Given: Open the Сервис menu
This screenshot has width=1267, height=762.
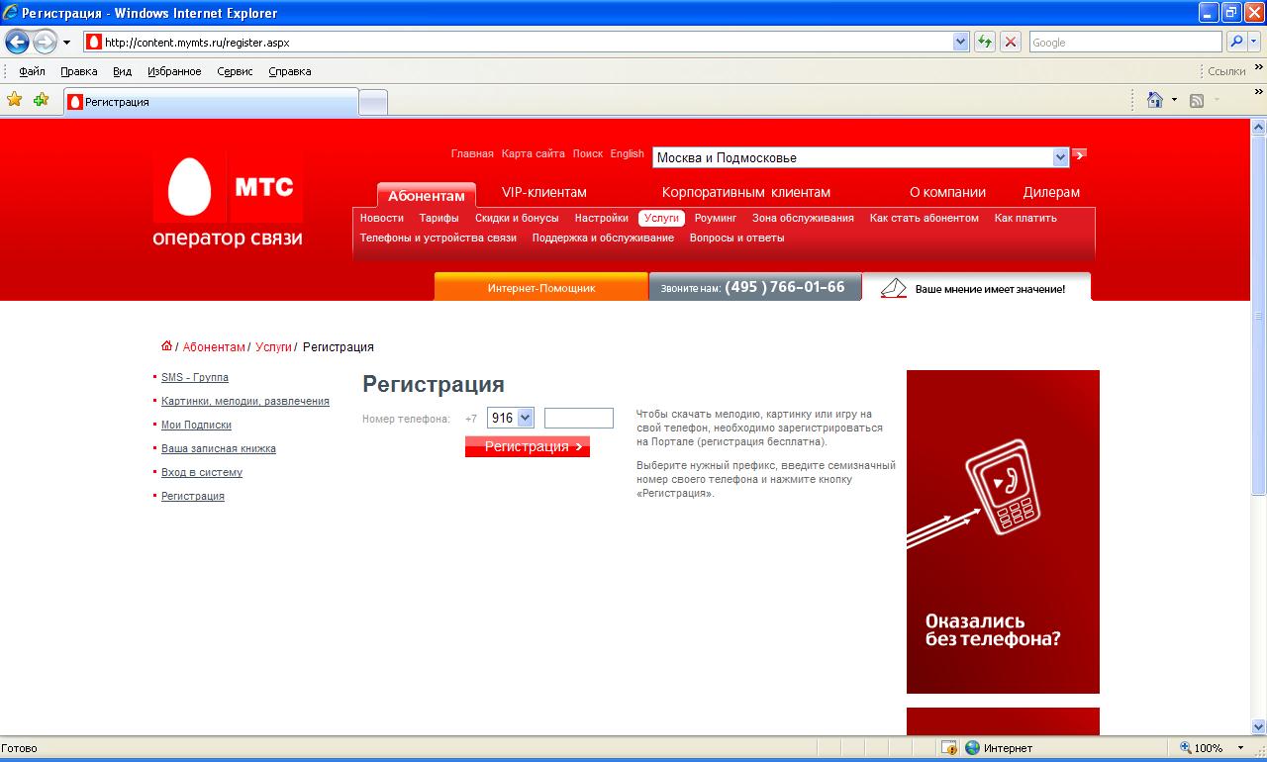Looking at the screenshot, I should coord(235,71).
